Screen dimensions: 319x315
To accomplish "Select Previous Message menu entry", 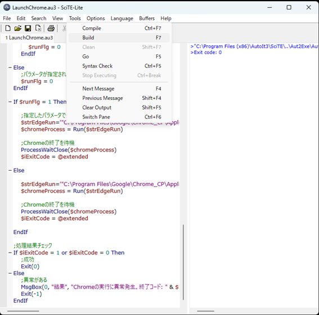I will [x=119, y=98].
